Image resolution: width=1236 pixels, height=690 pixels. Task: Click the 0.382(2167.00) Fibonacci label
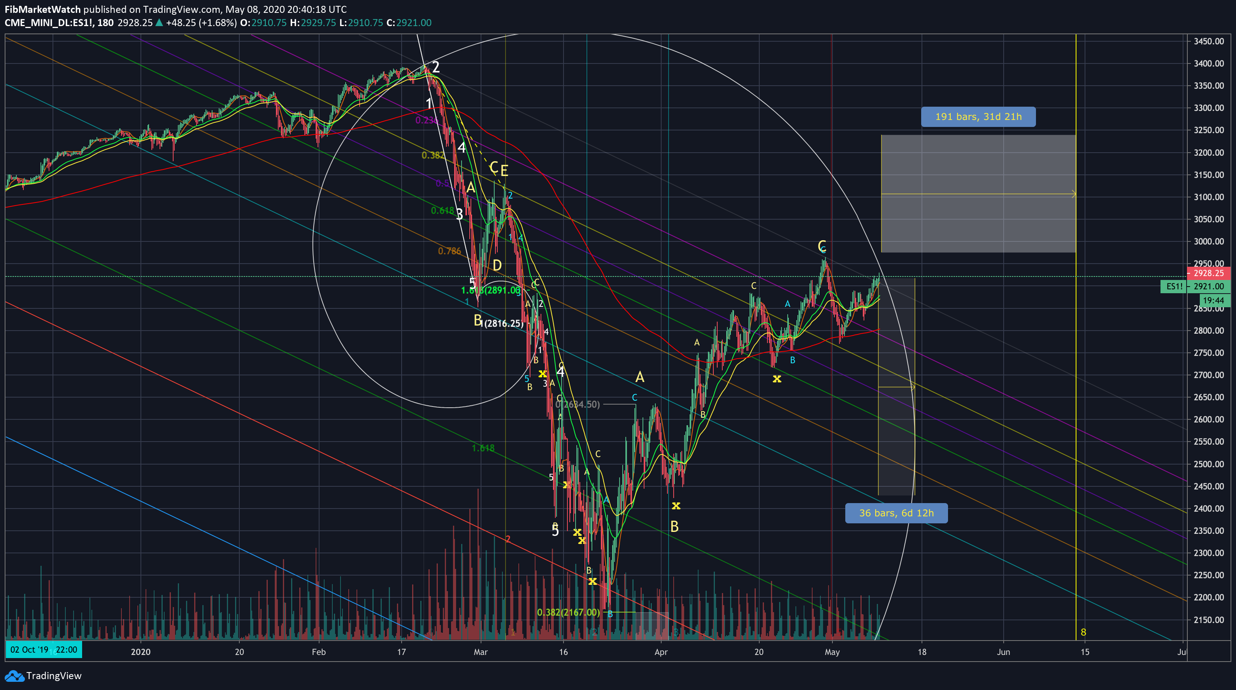click(568, 612)
